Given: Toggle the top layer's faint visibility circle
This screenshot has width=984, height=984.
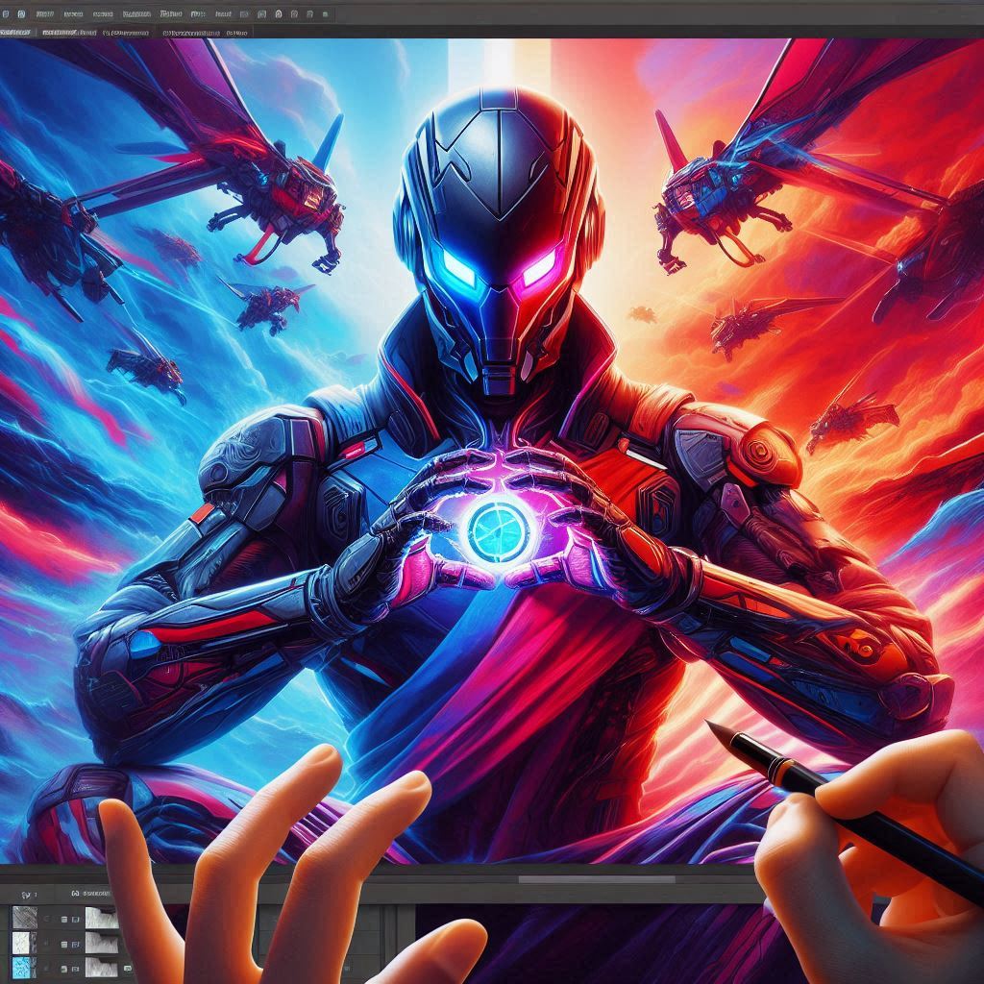Looking at the screenshot, I should click(x=47, y=919).
